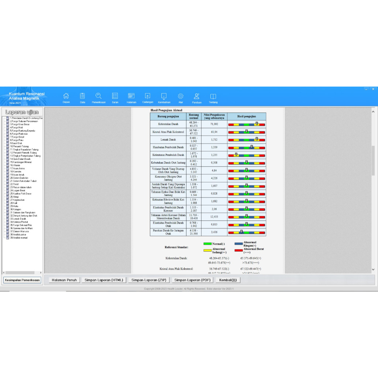This screenshot has height=378, width=378.
Task: Select 21.Sistem Kekebalan Tubuh report
Action: pos(23,181)
